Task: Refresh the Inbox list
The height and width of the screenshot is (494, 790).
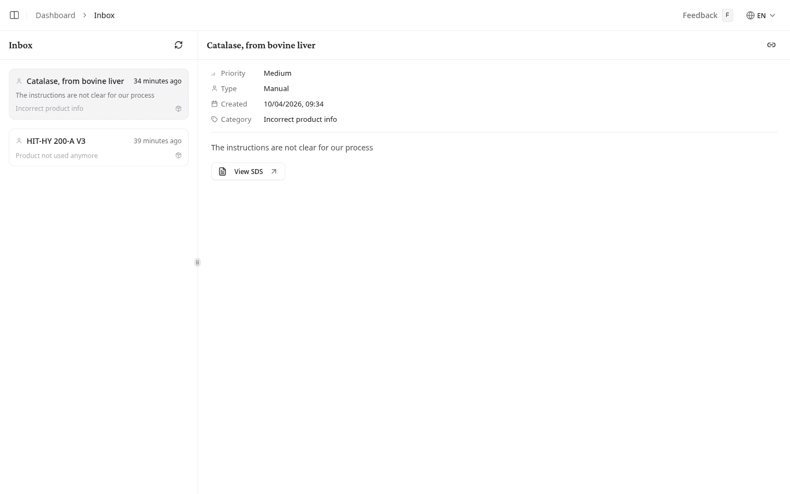Action: [x=178, y=45]
